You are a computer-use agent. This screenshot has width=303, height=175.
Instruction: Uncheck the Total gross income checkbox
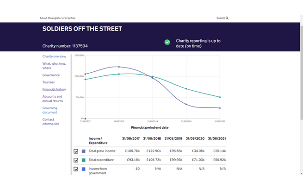coord(76,151)
